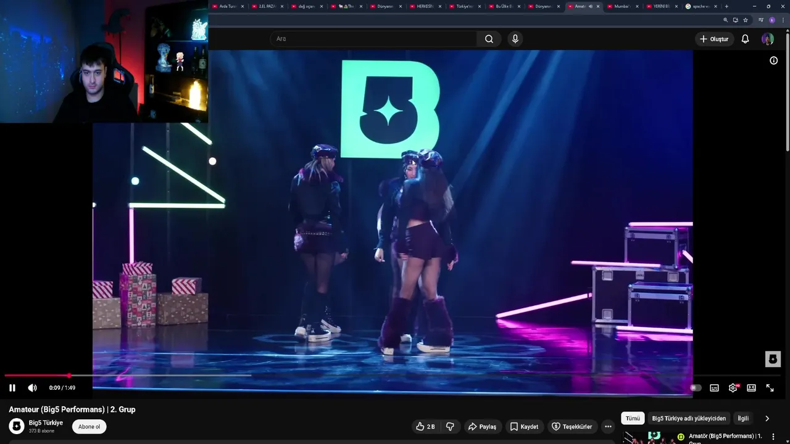Screen dimensions: 790x444
Task: Open the YouTube notifications bell
Action: pyautogui.click(x=745, y=39)
